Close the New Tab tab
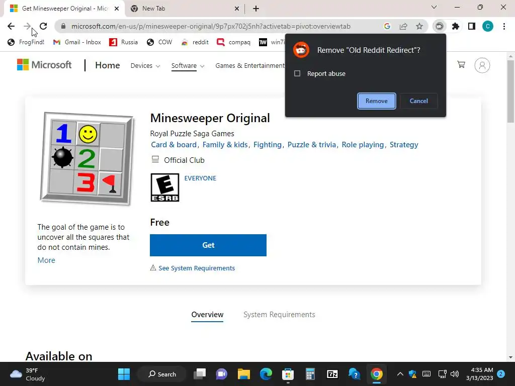Image resolution: width=515 pixels, height=386 pixels. click(x=237, y=9)
